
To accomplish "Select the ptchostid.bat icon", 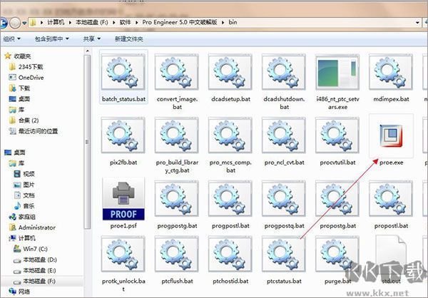I will [x=230, y=254].
